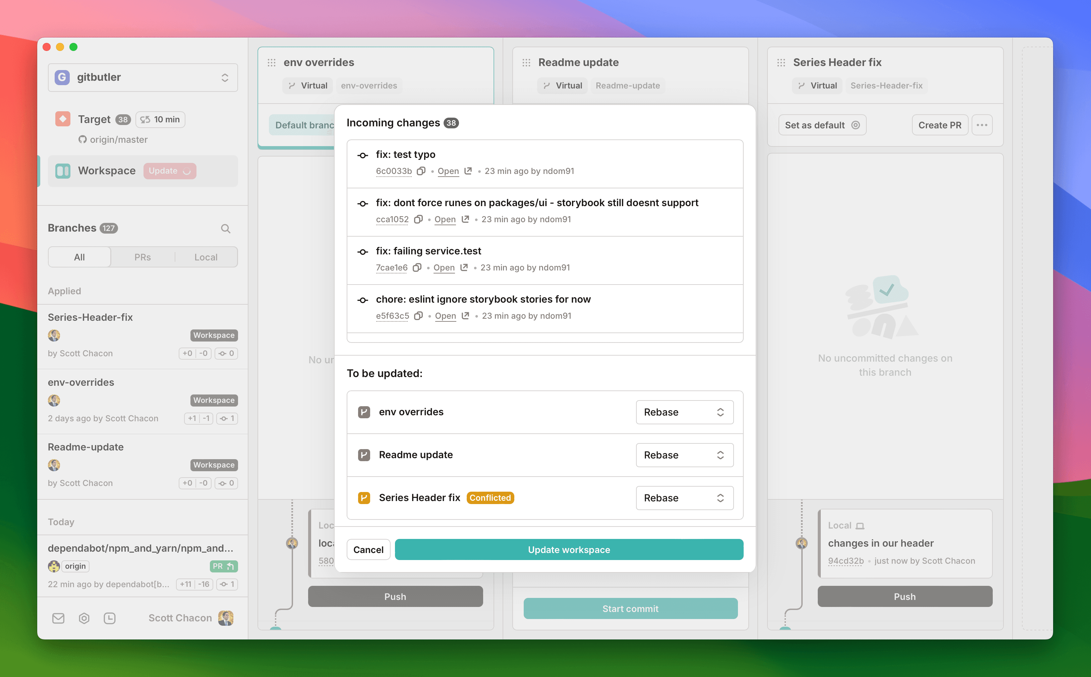This screenshot has width=1091, height=677.
Task: Copy commit hash e5f63c5
Action: pos(418,316)
